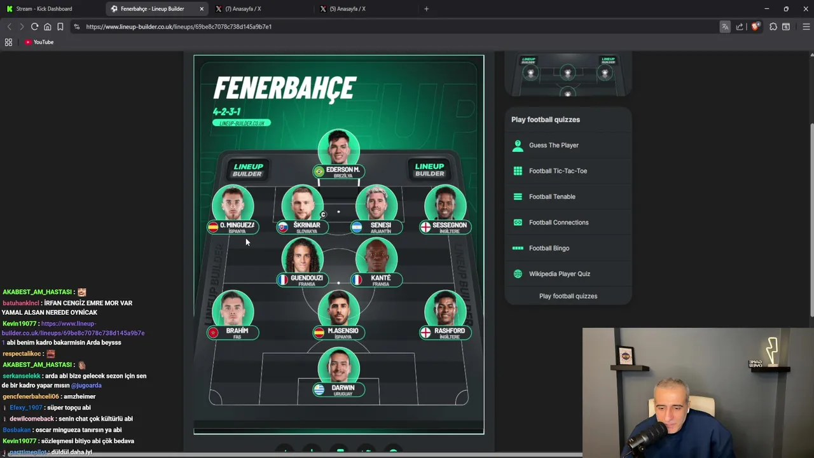Open site settings icon in address bar
The width and height of the screenshot is (814, 458).
coord(77,27)
